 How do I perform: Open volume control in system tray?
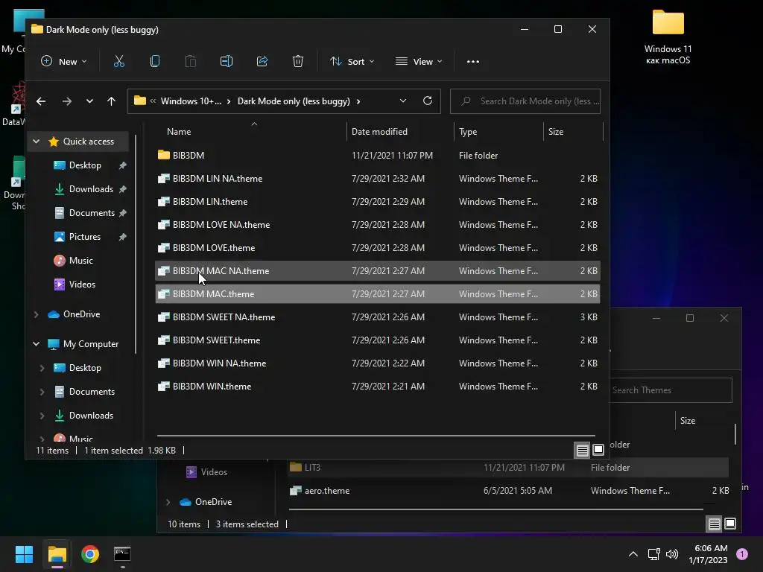tap(672, 554)
